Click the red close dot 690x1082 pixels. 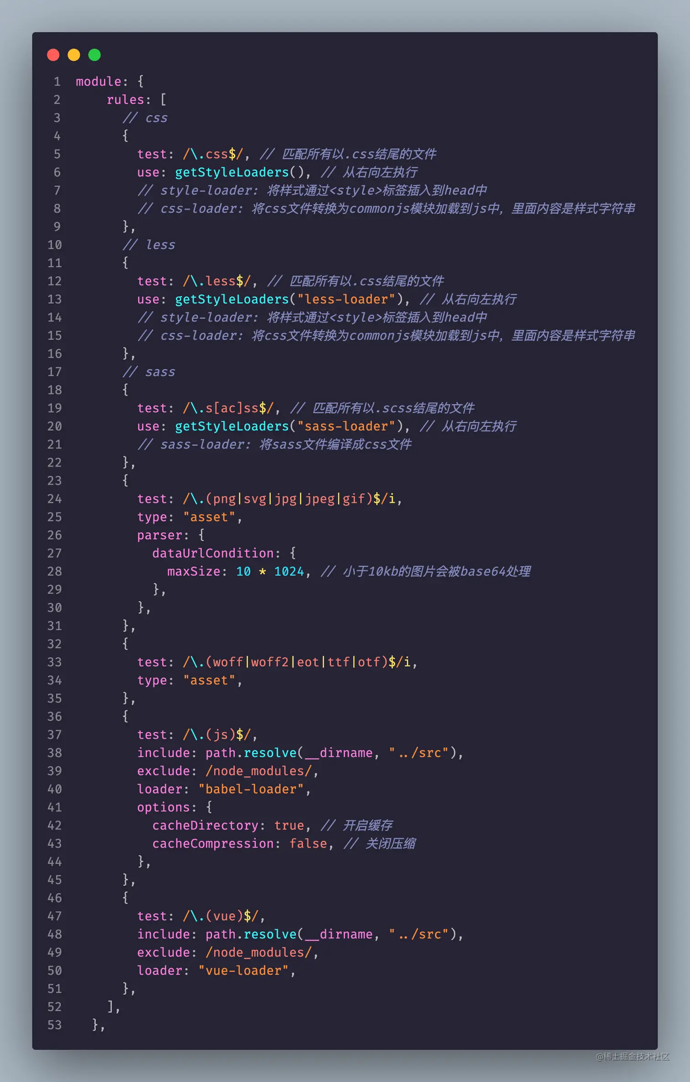[53, 55]
